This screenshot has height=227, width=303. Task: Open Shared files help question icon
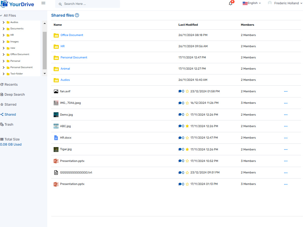77,15
